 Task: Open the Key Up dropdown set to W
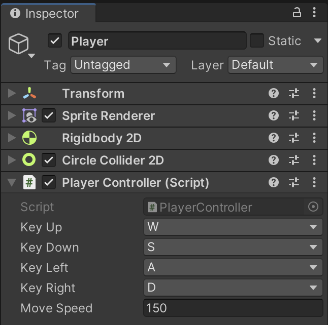(233, 227)
